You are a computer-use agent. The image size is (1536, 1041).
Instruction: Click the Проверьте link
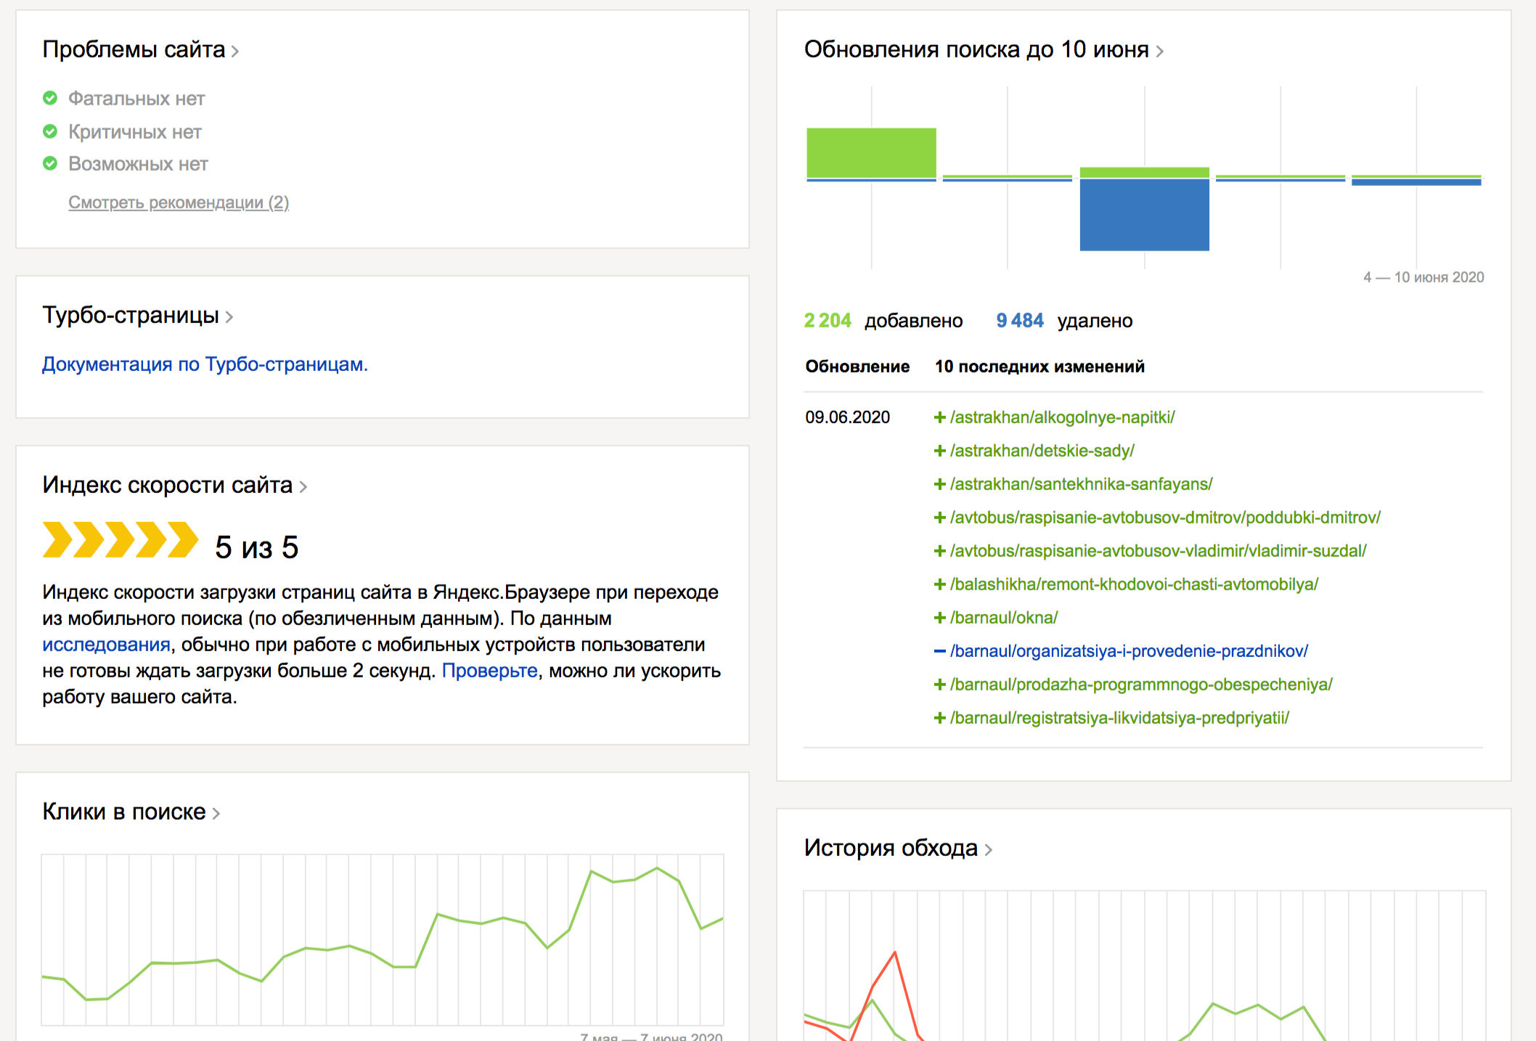click(x=489, y=671)
